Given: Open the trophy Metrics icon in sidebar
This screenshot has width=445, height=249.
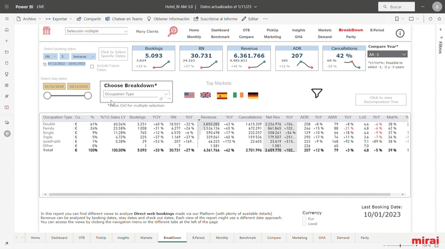Looking at the screenshot, I should [x=7, y=74].
